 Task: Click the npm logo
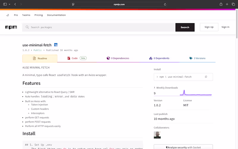(x=11, y=27)
